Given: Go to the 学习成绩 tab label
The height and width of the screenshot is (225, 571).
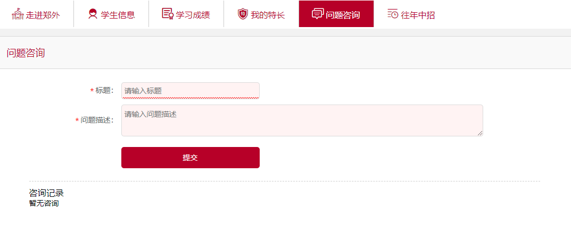Looking at the screenshot, I should coord(193,15).
